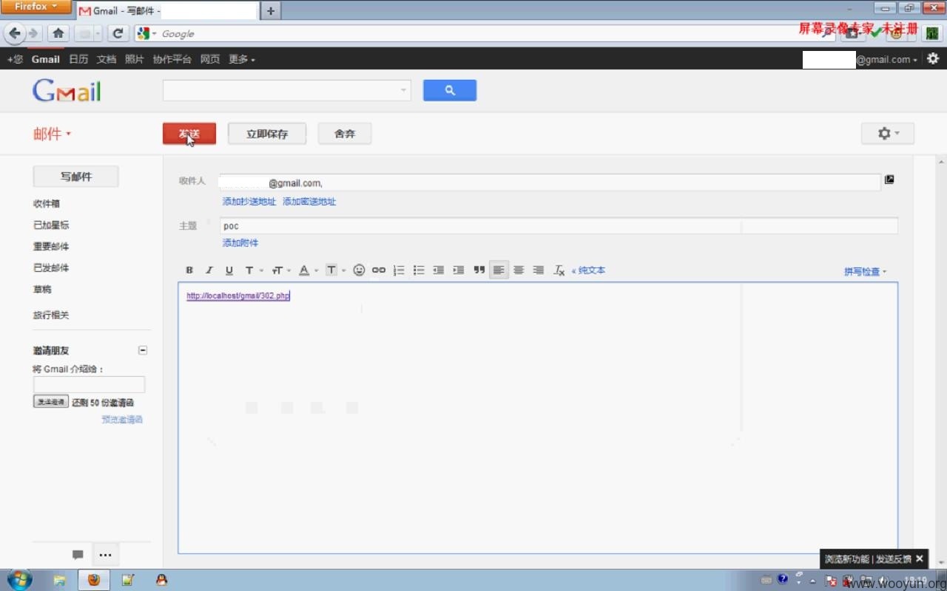Open the 预览邀请函 preview link
Screen dimensions: 947x591
pyautogui.click(x=122, y=420)
